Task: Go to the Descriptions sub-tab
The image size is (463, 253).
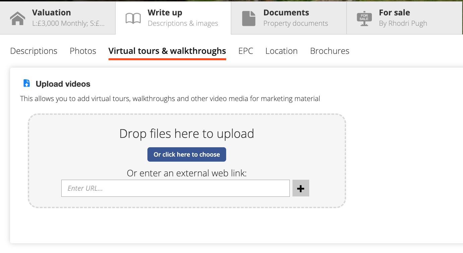Action: click(x=34, y=51)
